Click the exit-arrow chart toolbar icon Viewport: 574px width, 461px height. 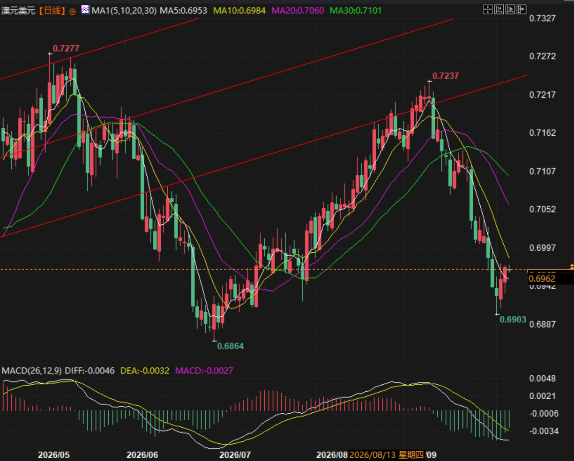522,9
